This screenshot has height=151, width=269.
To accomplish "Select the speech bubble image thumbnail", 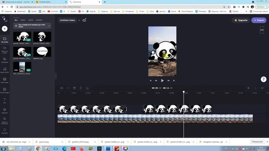I will (42, 52).
